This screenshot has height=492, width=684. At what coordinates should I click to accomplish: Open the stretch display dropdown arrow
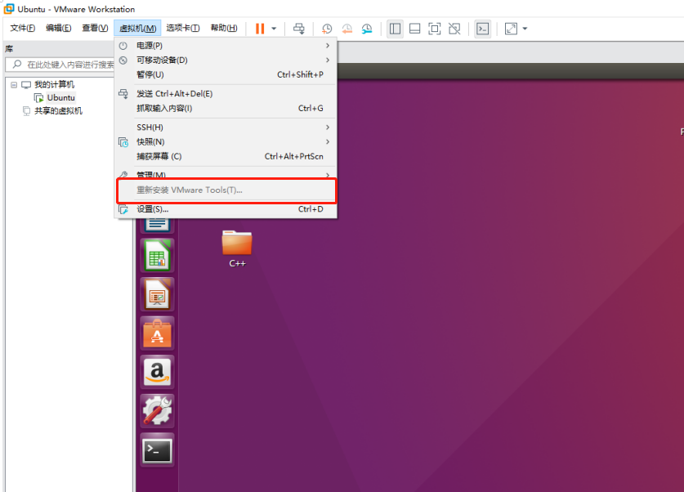point(525,29)
